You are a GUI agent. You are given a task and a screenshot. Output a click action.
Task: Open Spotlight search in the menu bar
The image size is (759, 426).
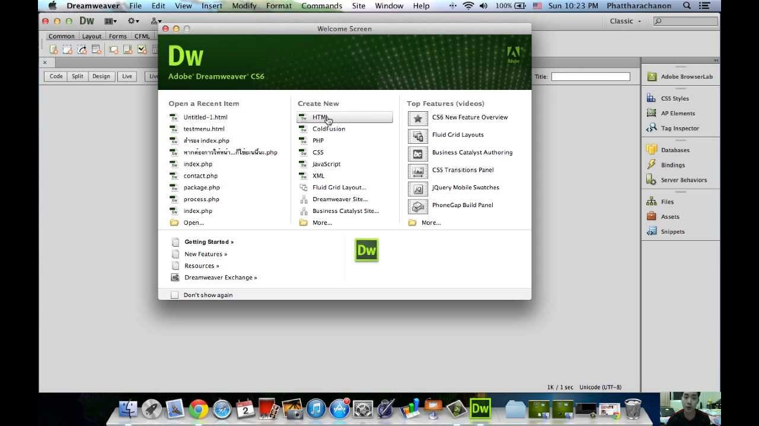(x=687, y=6)
